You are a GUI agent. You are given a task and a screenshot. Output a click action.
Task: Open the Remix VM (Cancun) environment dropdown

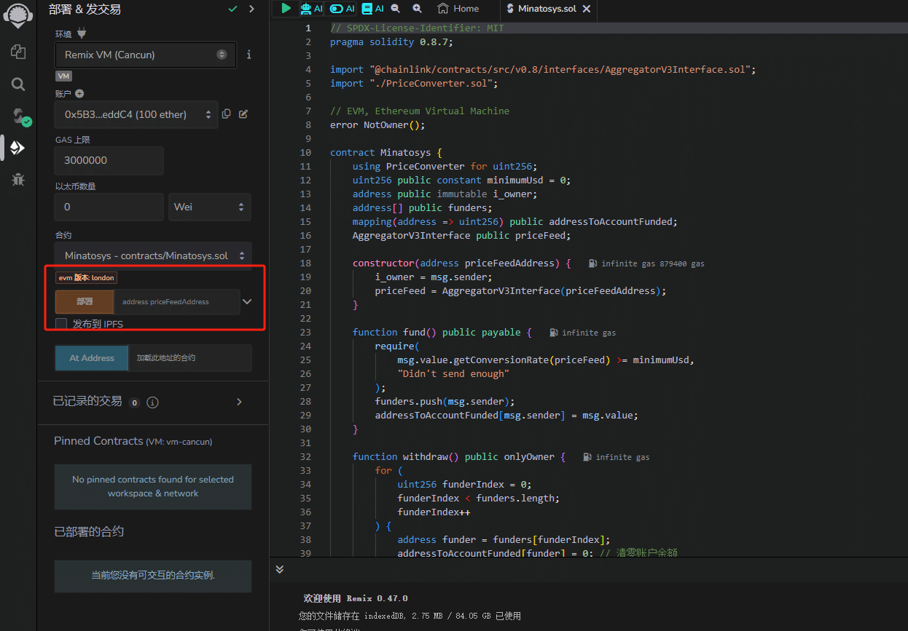tap(145, 55)
